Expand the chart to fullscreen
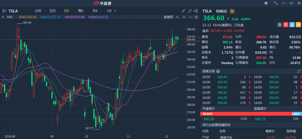The height and width of the screenshot is (139, 302). tap(189, 11)
